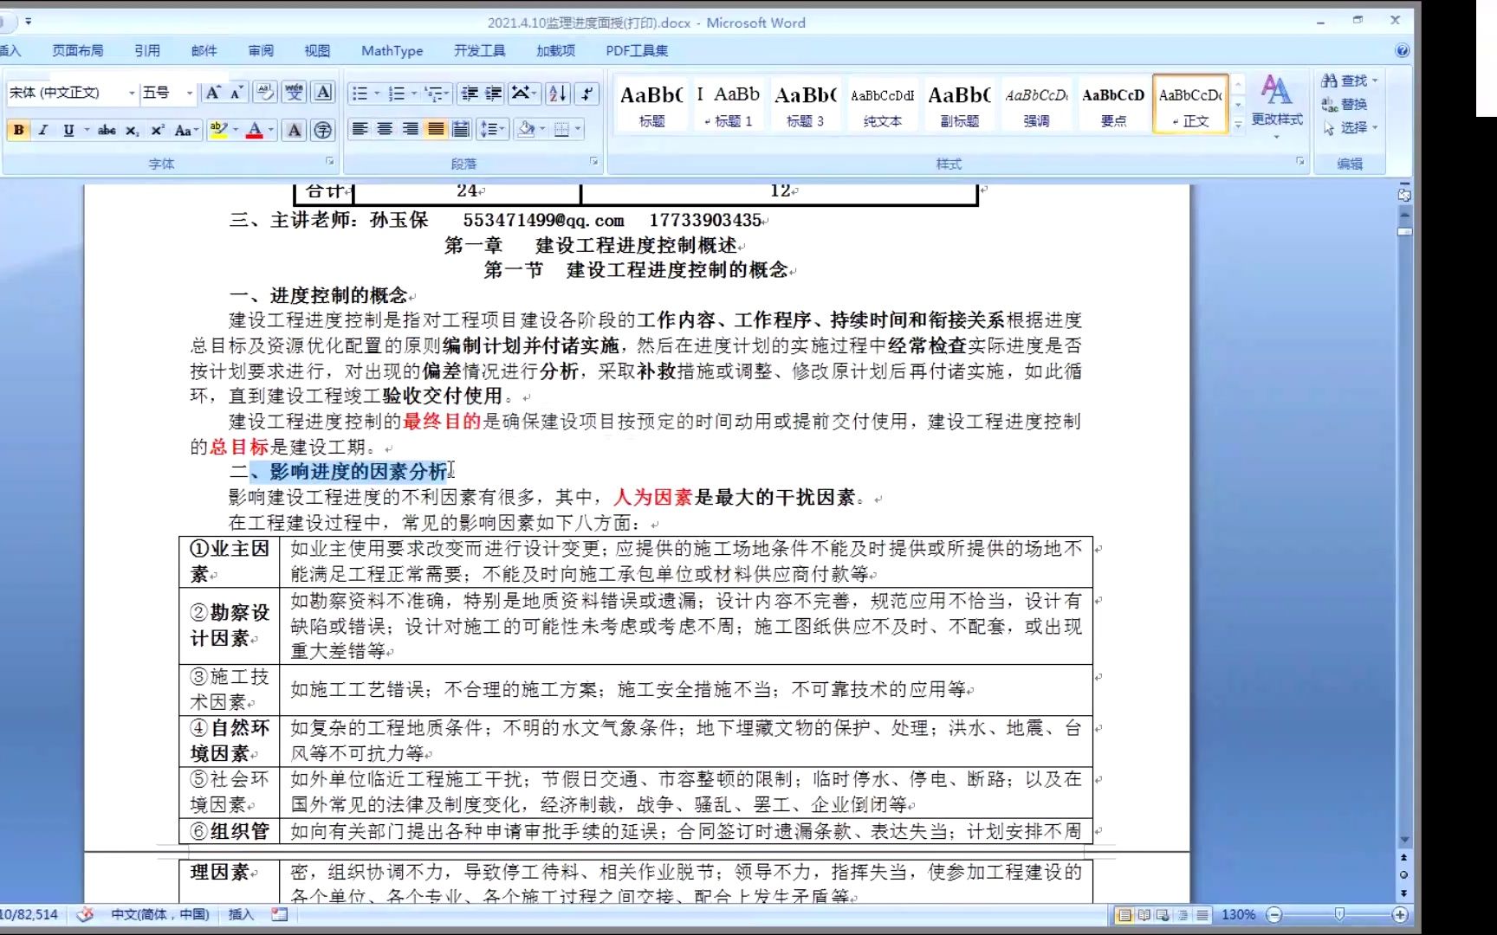Toggle italic formatting

pos(42,130)
